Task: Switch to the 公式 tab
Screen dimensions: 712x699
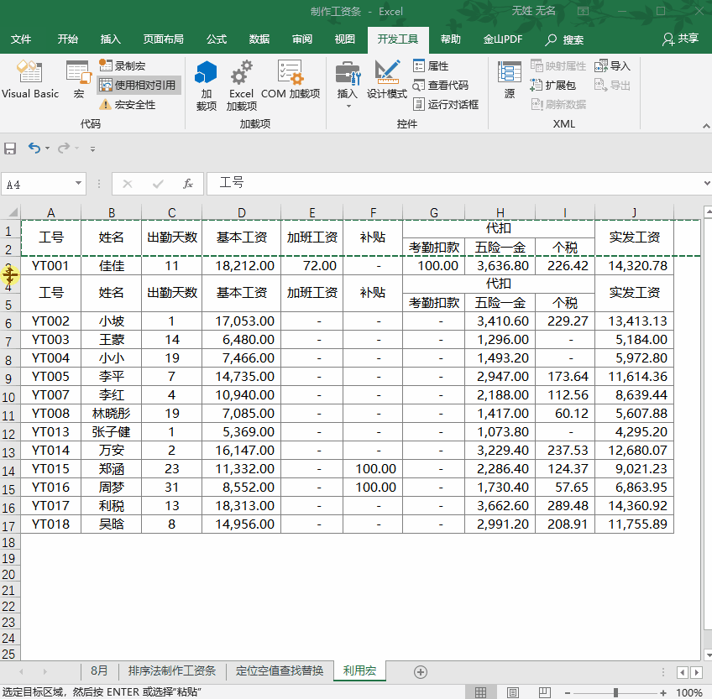Action: click(x=217, y=39)
